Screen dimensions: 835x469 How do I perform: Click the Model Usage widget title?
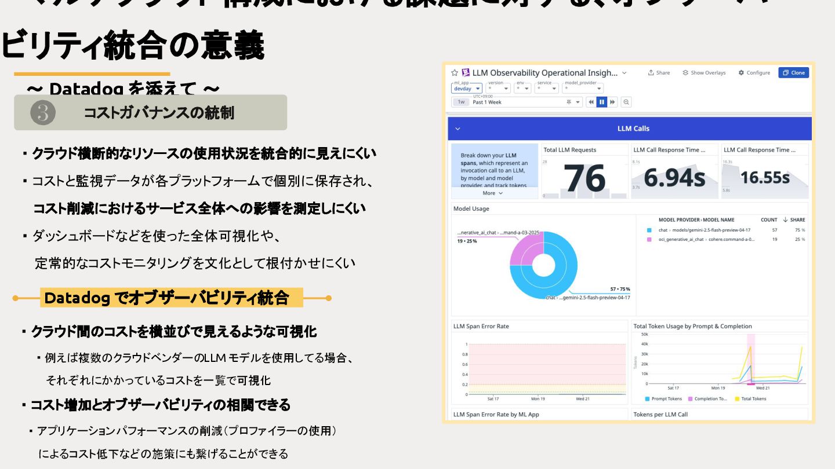click(471, 208)
